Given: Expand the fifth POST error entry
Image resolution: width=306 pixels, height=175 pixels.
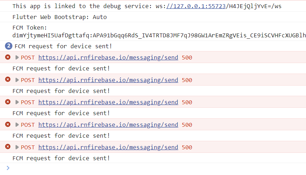Looking at the screenshot, I should click(17, 148).
